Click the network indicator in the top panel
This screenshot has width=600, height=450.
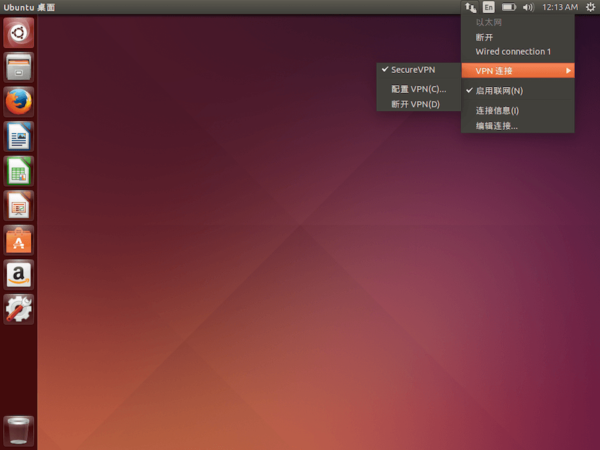[471, 7]
